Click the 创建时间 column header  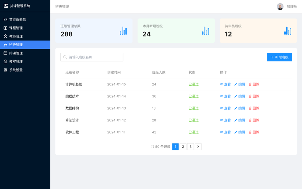(114, 72)
